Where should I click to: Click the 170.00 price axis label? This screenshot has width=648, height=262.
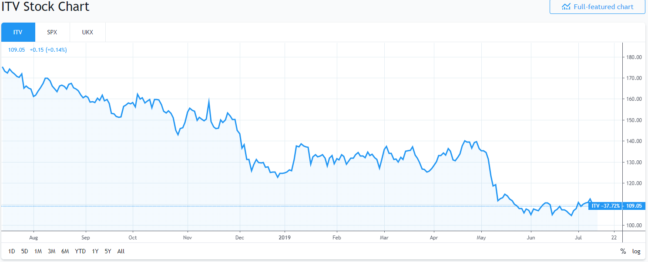click(634, 78)
